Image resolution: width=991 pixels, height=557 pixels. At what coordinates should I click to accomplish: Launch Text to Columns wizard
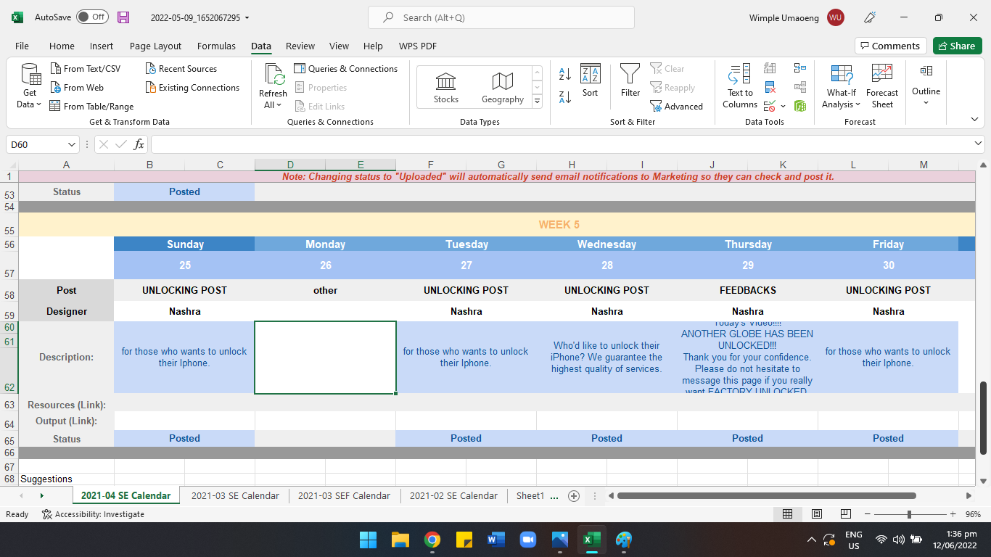(740, 86)
